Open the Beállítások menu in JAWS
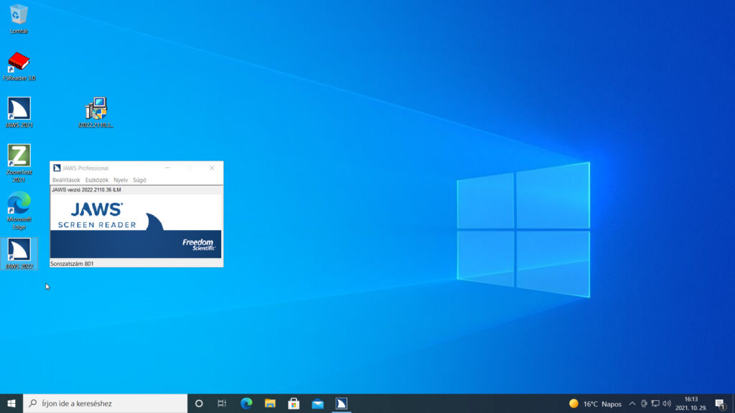This screenshot has height=413, width=735. [66, 180]
